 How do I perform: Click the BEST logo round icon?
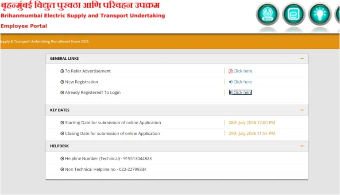(267, 14)
